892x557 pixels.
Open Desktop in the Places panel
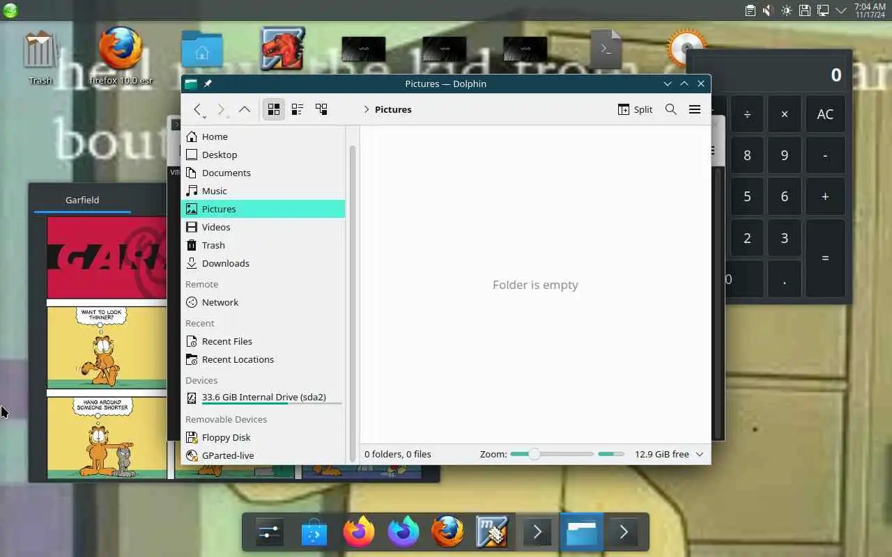(263, 155)
